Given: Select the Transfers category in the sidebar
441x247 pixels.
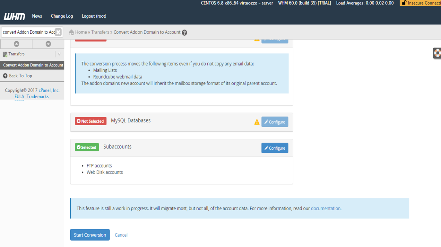Looking at the screenshot, I should [17, 54].
